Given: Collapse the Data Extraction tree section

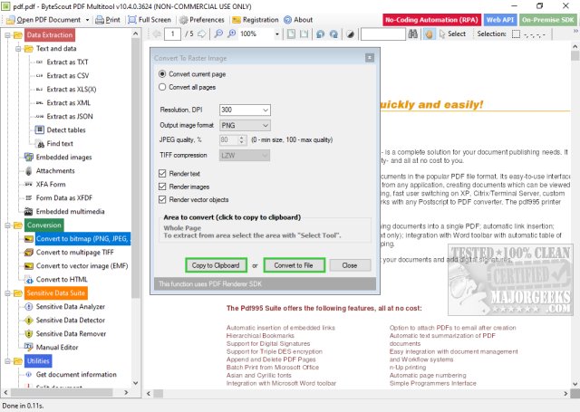Looking at the screenshot, I should point(7,35).
